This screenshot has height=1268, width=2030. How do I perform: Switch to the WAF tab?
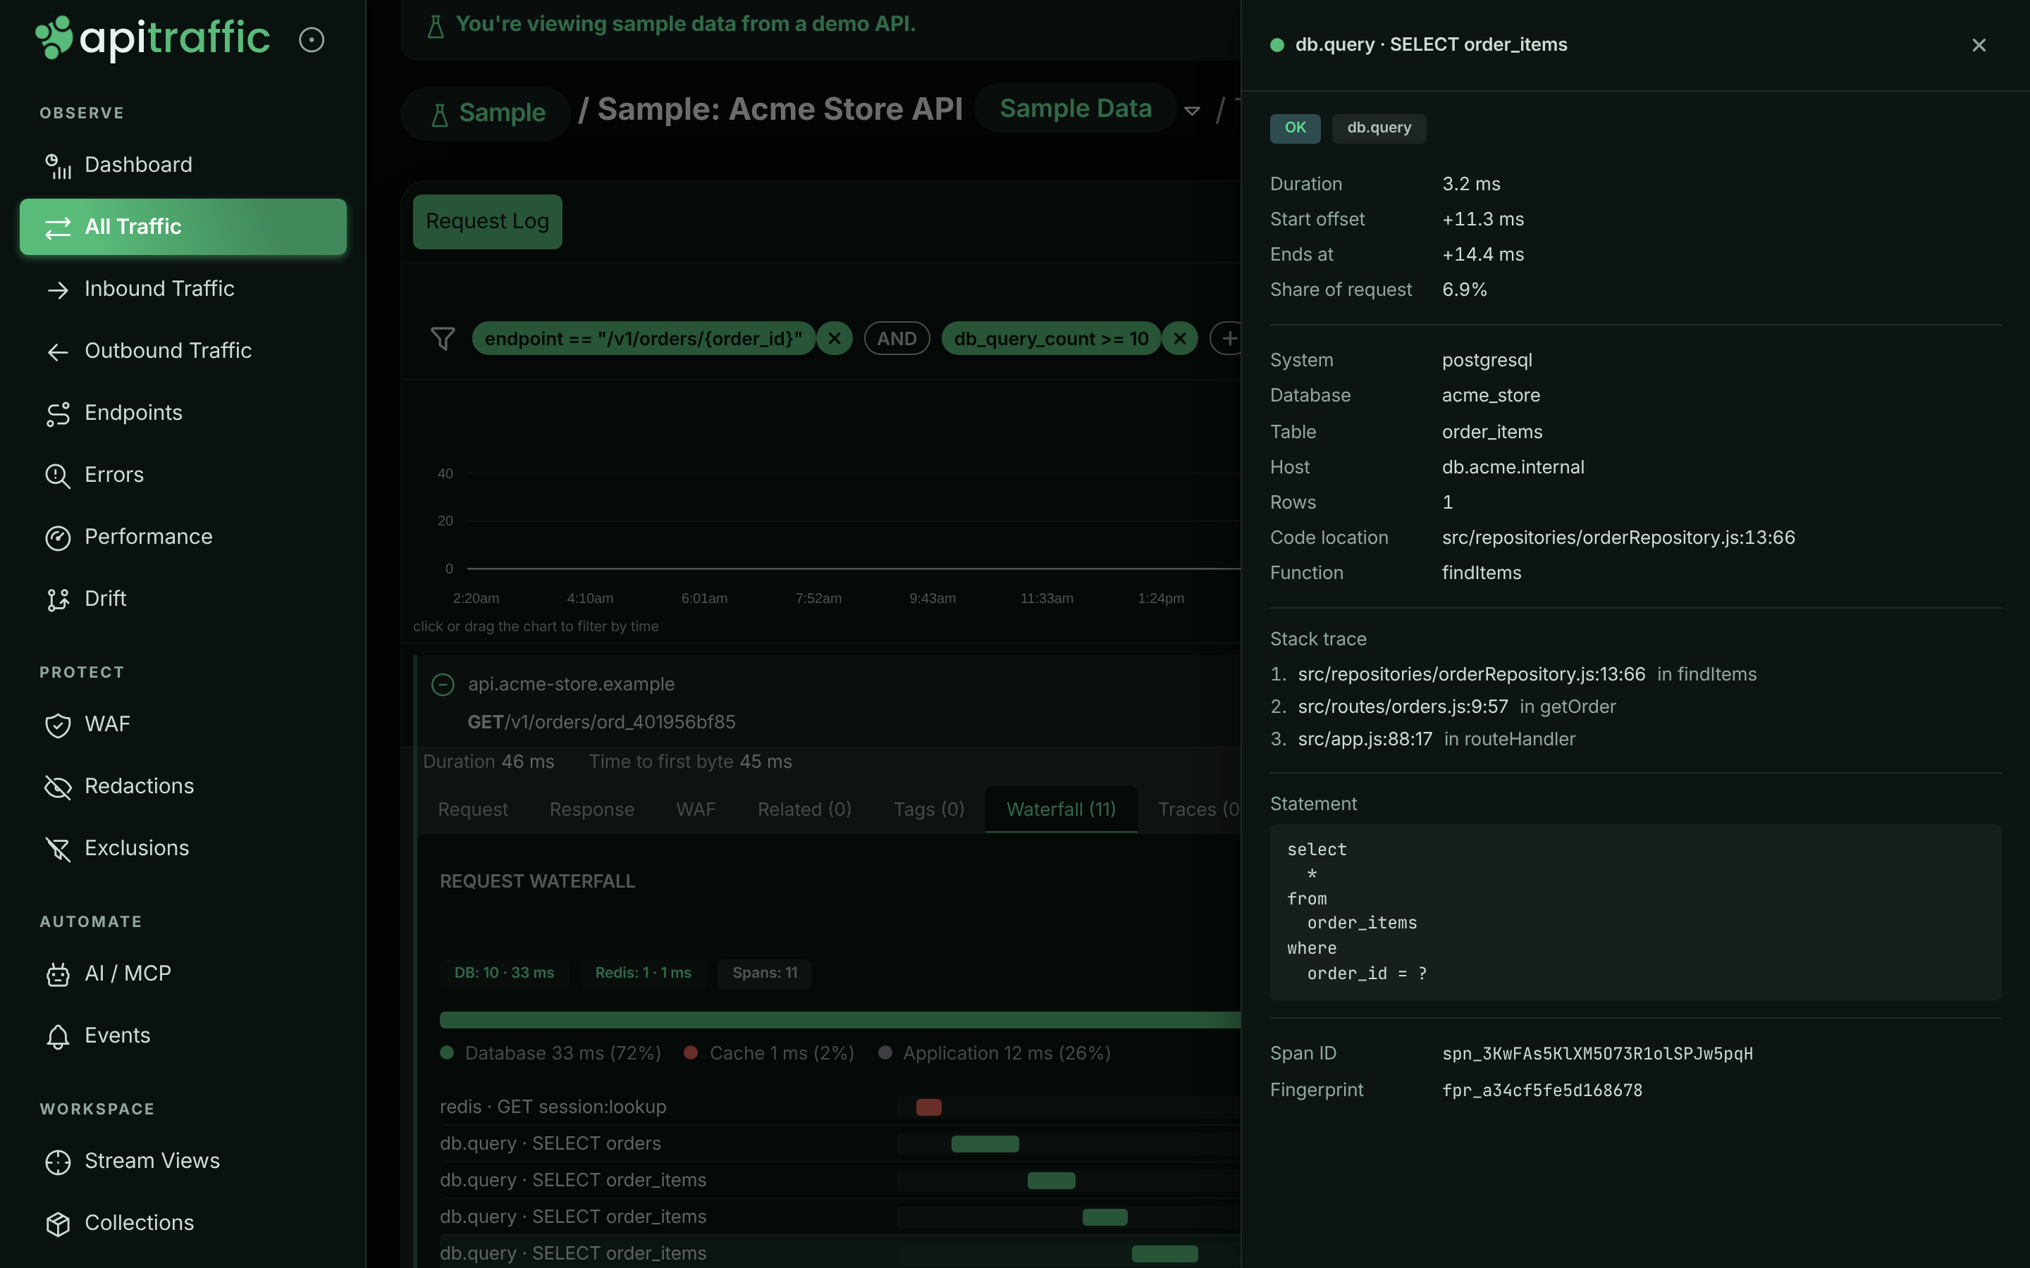pos(696,810)
